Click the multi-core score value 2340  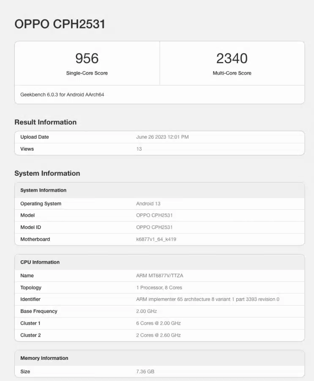click(232, 58)
